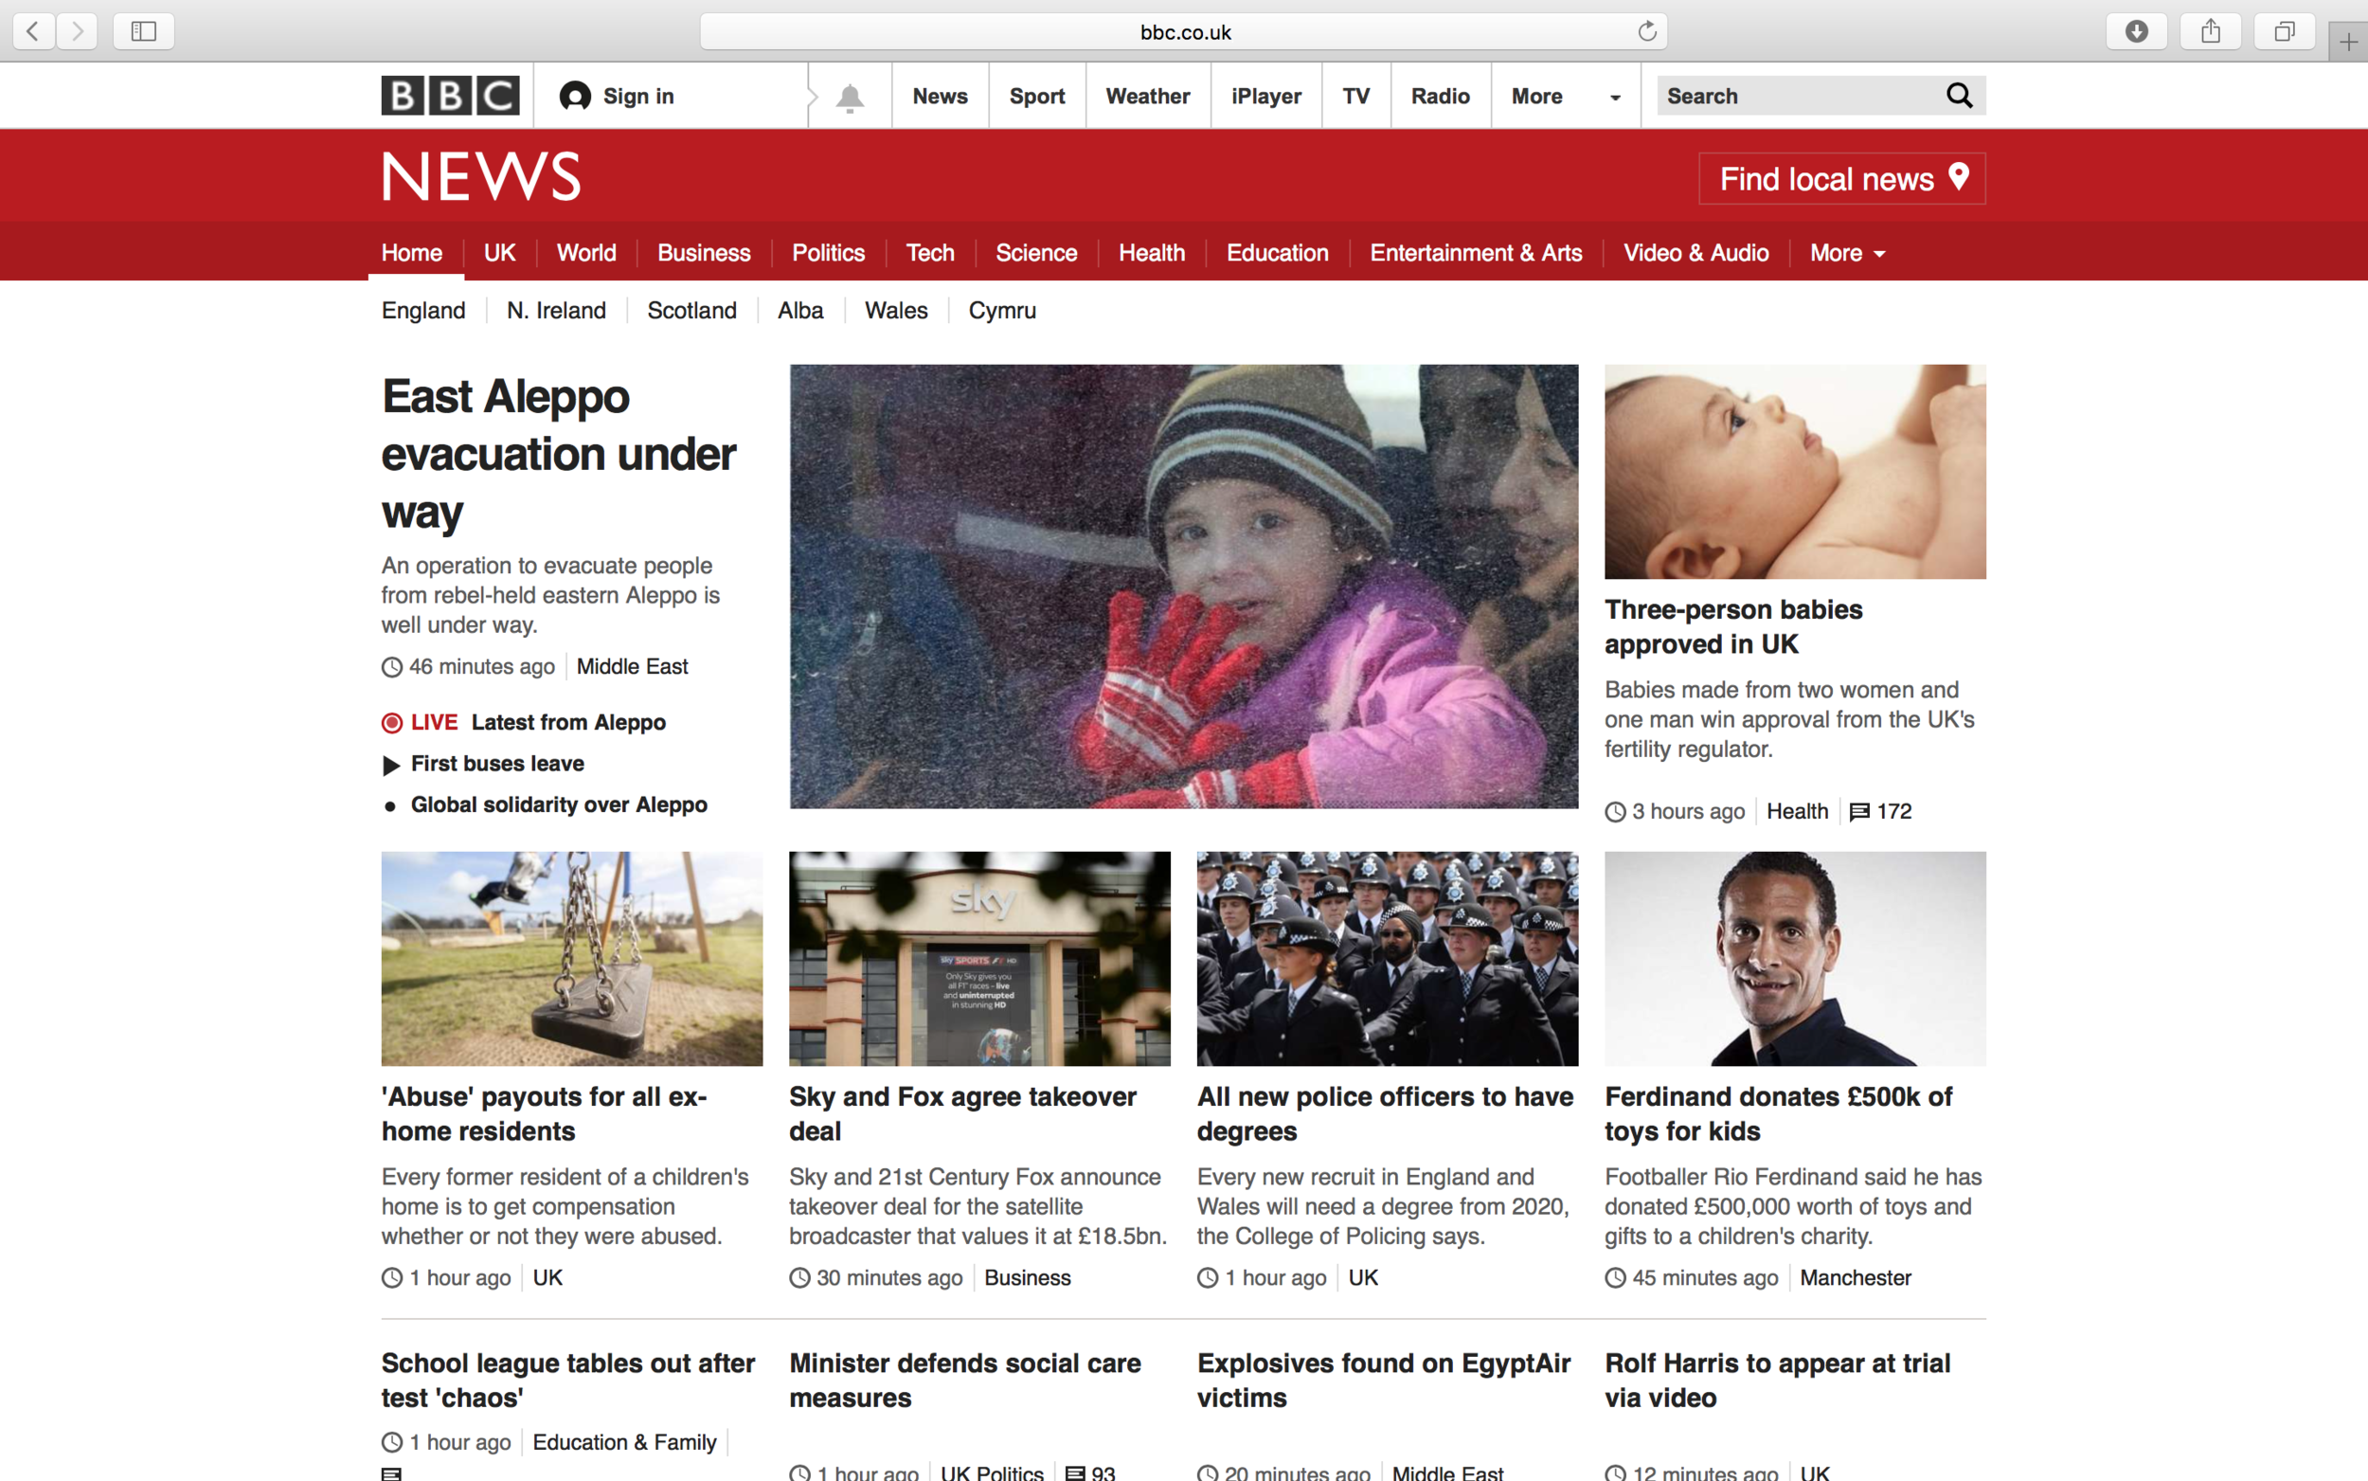Show the Safari sidebar
This screenshot has width=2368, height=1481.
click(144, 31)
